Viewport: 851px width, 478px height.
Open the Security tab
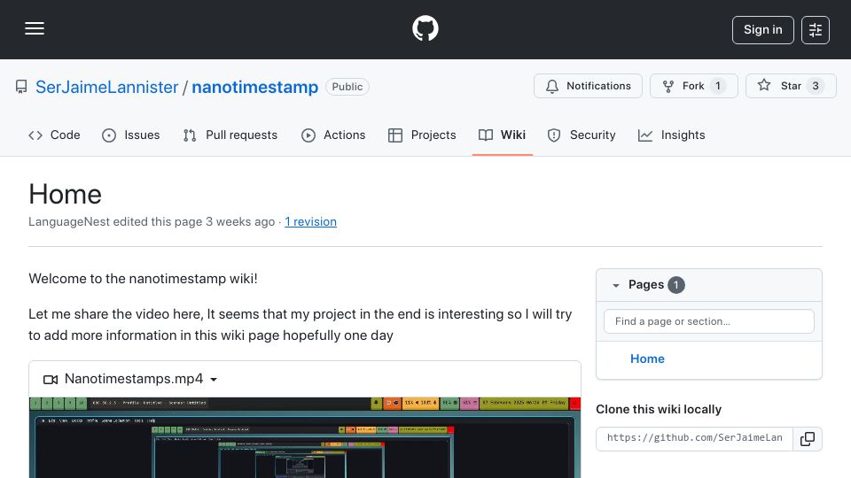coord(582,135)
